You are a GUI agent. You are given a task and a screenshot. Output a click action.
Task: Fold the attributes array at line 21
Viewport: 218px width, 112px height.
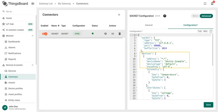pyautogui.click(x=137, y=88)
